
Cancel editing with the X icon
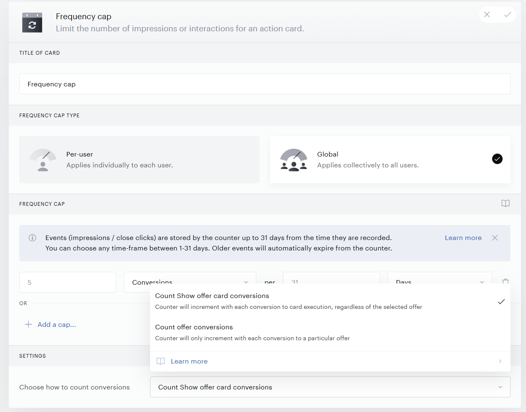(x=487, y=15)
